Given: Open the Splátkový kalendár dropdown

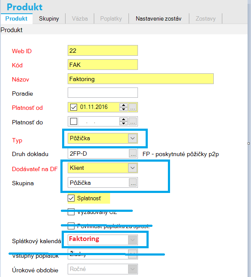Looking at the screenshot, I should [x=132, y=240].
